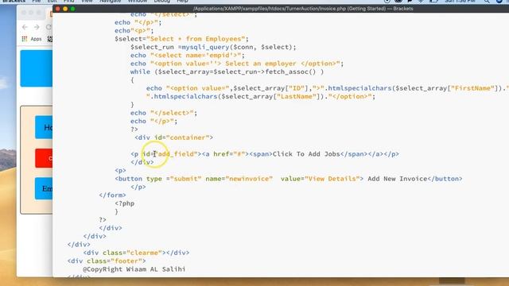Click the <?php opening tag line
The height and width of the screenshot is (286, 509).
click(124, 203)
